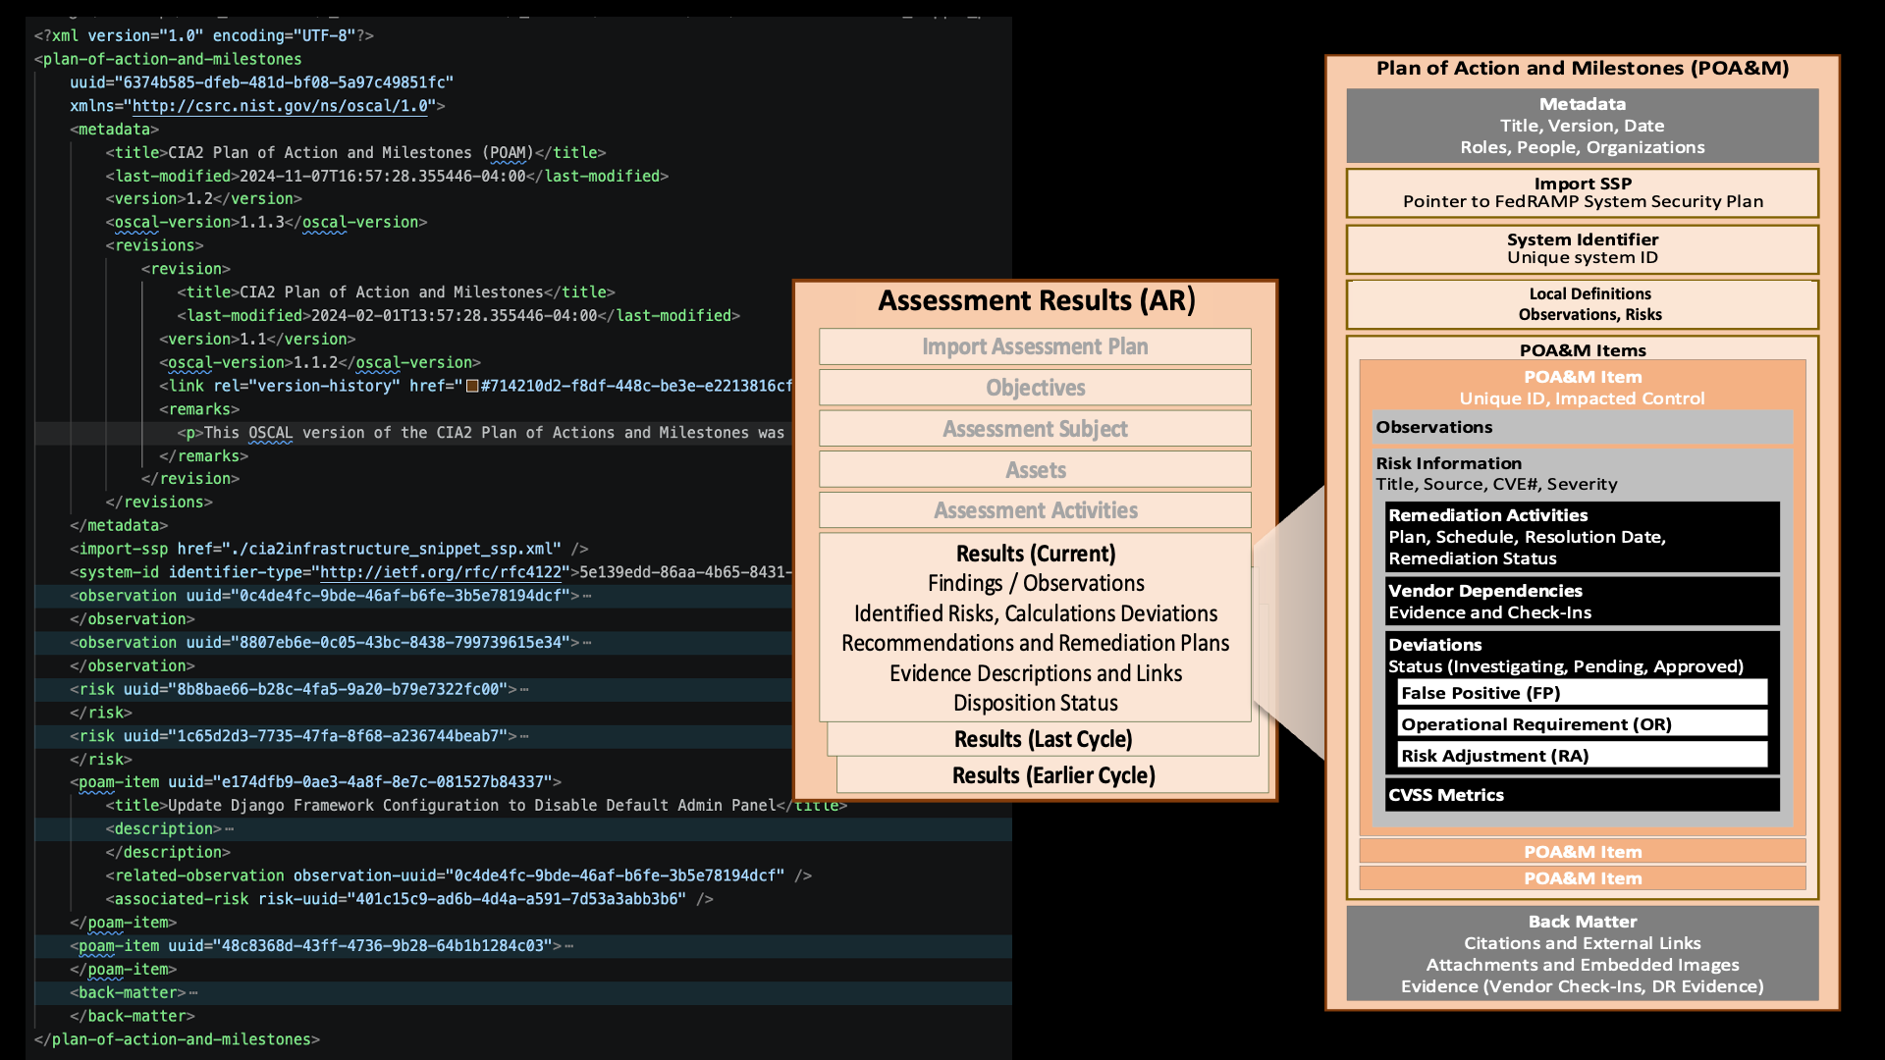This screenshot has width=1885, height=1060.
Task: Unfold the collapsed back-matter ellipsis
Action: coord(193,993)
